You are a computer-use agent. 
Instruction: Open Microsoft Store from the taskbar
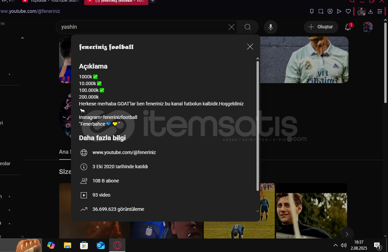point(84,245)
